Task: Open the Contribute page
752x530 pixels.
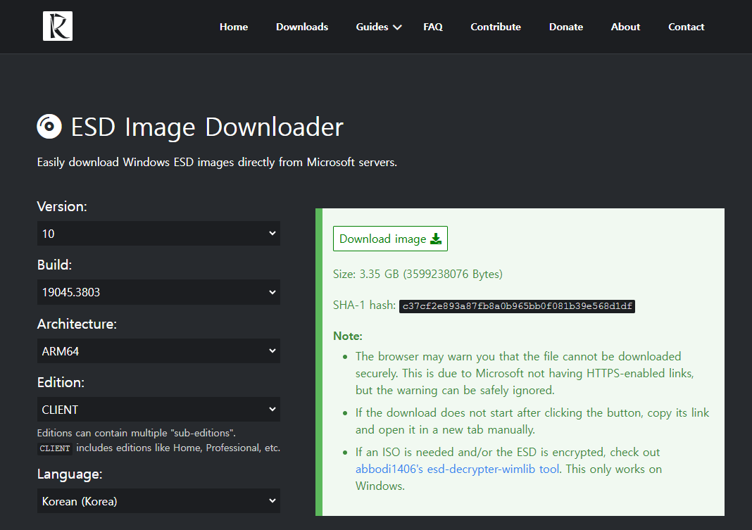Action: click(x=496, y=27)
